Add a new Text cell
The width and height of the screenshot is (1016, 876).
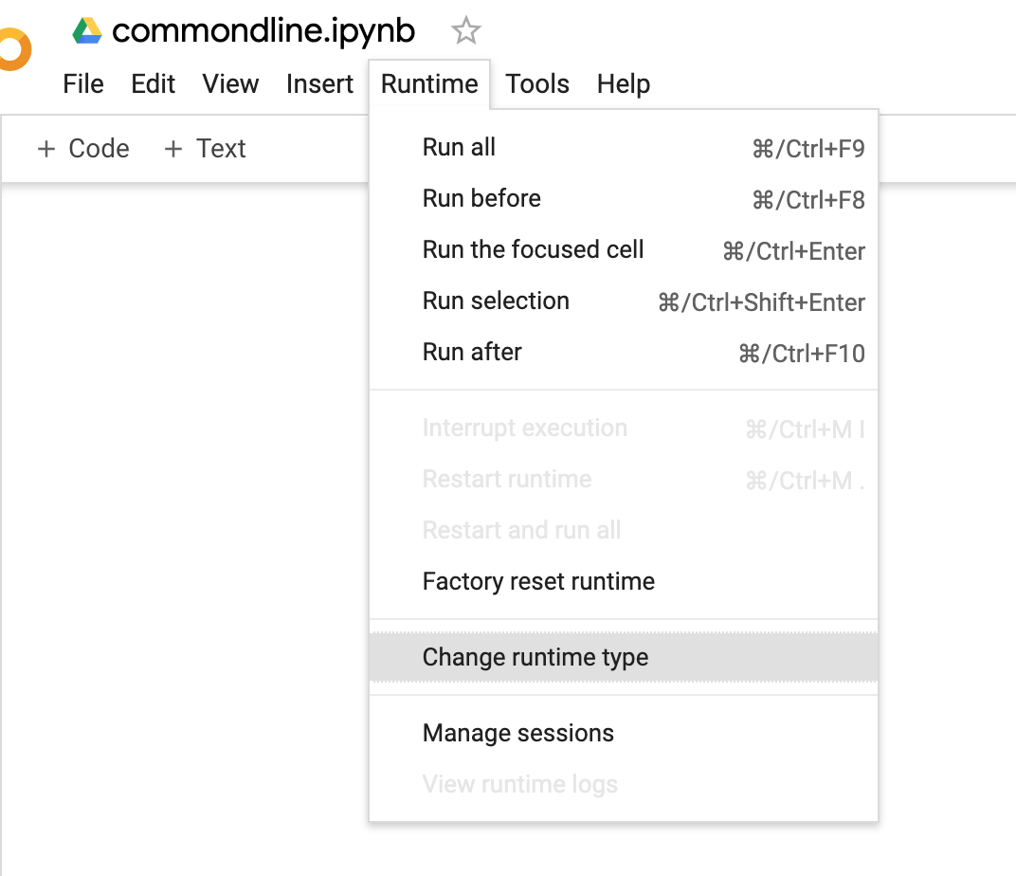pyautogui.click(x=206, y=149)
